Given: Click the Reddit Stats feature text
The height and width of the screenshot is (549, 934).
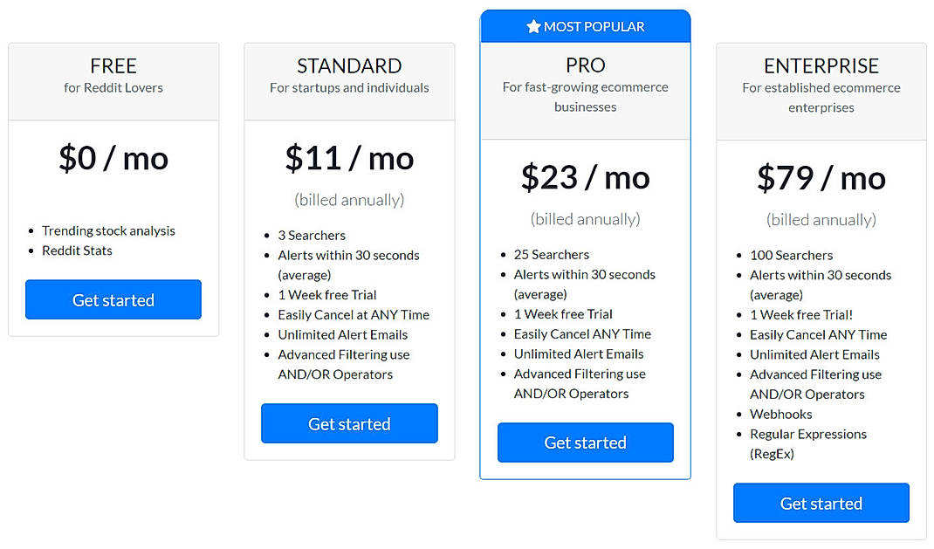Looking at the screenshot, I should point(78,250).
